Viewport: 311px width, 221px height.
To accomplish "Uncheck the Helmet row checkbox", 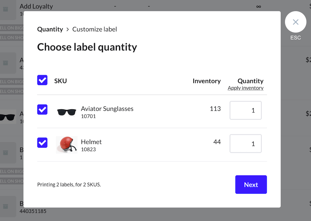I will coord(42,143).
